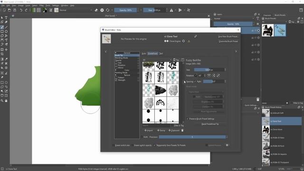Adjust the brush tip Size slider
Image resolution: width=304 pixels, height=171 pixels.
pos(209,70)
